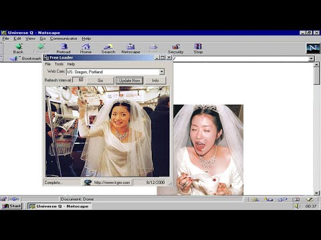Select Universe Q - Netscape taskbar button
The image size is (321, 240).
[x=60, y=206]
